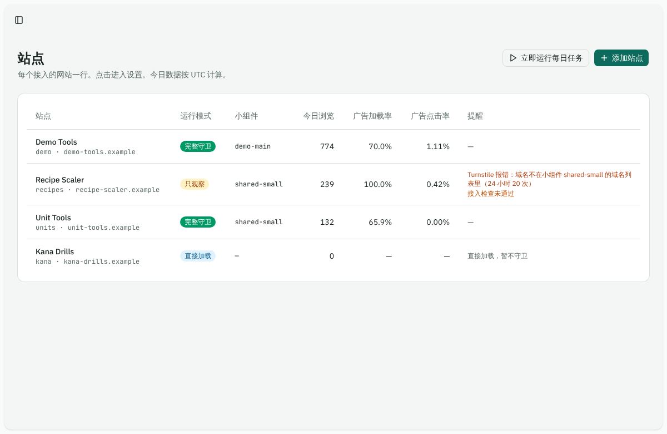Click shared-small widget in Recipe Scaler row
Screen dimensions: 667x434
tap(259, 184)
